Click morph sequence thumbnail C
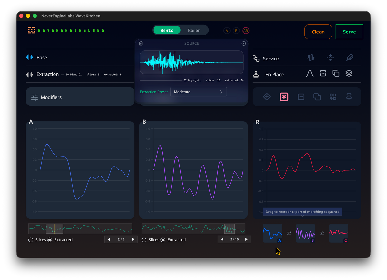Screen dimensions: 387x280 tap(338, 233)
